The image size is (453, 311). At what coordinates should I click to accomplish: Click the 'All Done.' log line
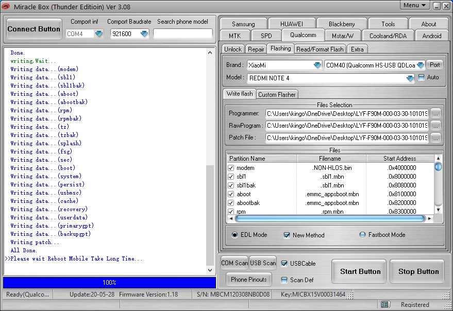(x=24, y=250)
